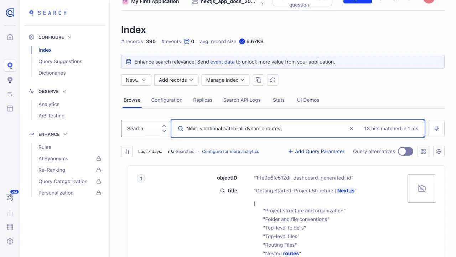Open the database icon in left rail
This screenshot has width=456, height=257.
[10, 227]
